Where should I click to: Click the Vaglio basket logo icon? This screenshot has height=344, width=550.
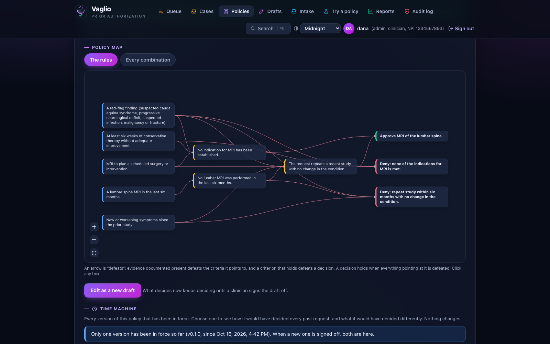pyautogui.click(x=81, y=11)
